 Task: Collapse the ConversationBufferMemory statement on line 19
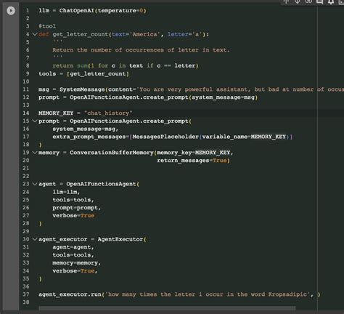(35, 153)
